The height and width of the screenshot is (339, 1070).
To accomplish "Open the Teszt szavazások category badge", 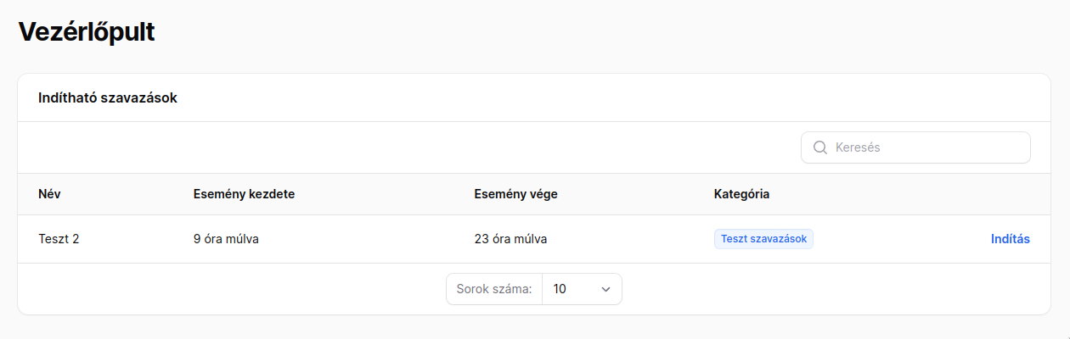I will click(x=763, y=239).
